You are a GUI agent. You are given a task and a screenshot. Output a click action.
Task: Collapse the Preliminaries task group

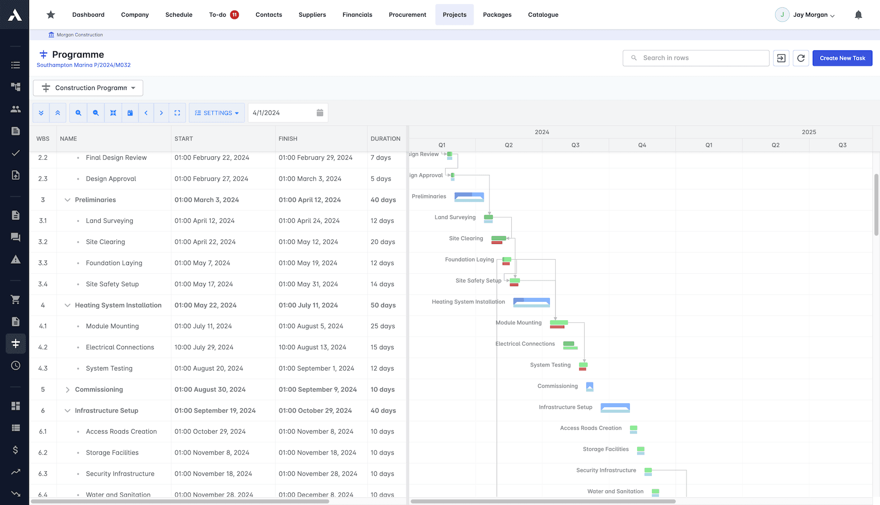68,200
